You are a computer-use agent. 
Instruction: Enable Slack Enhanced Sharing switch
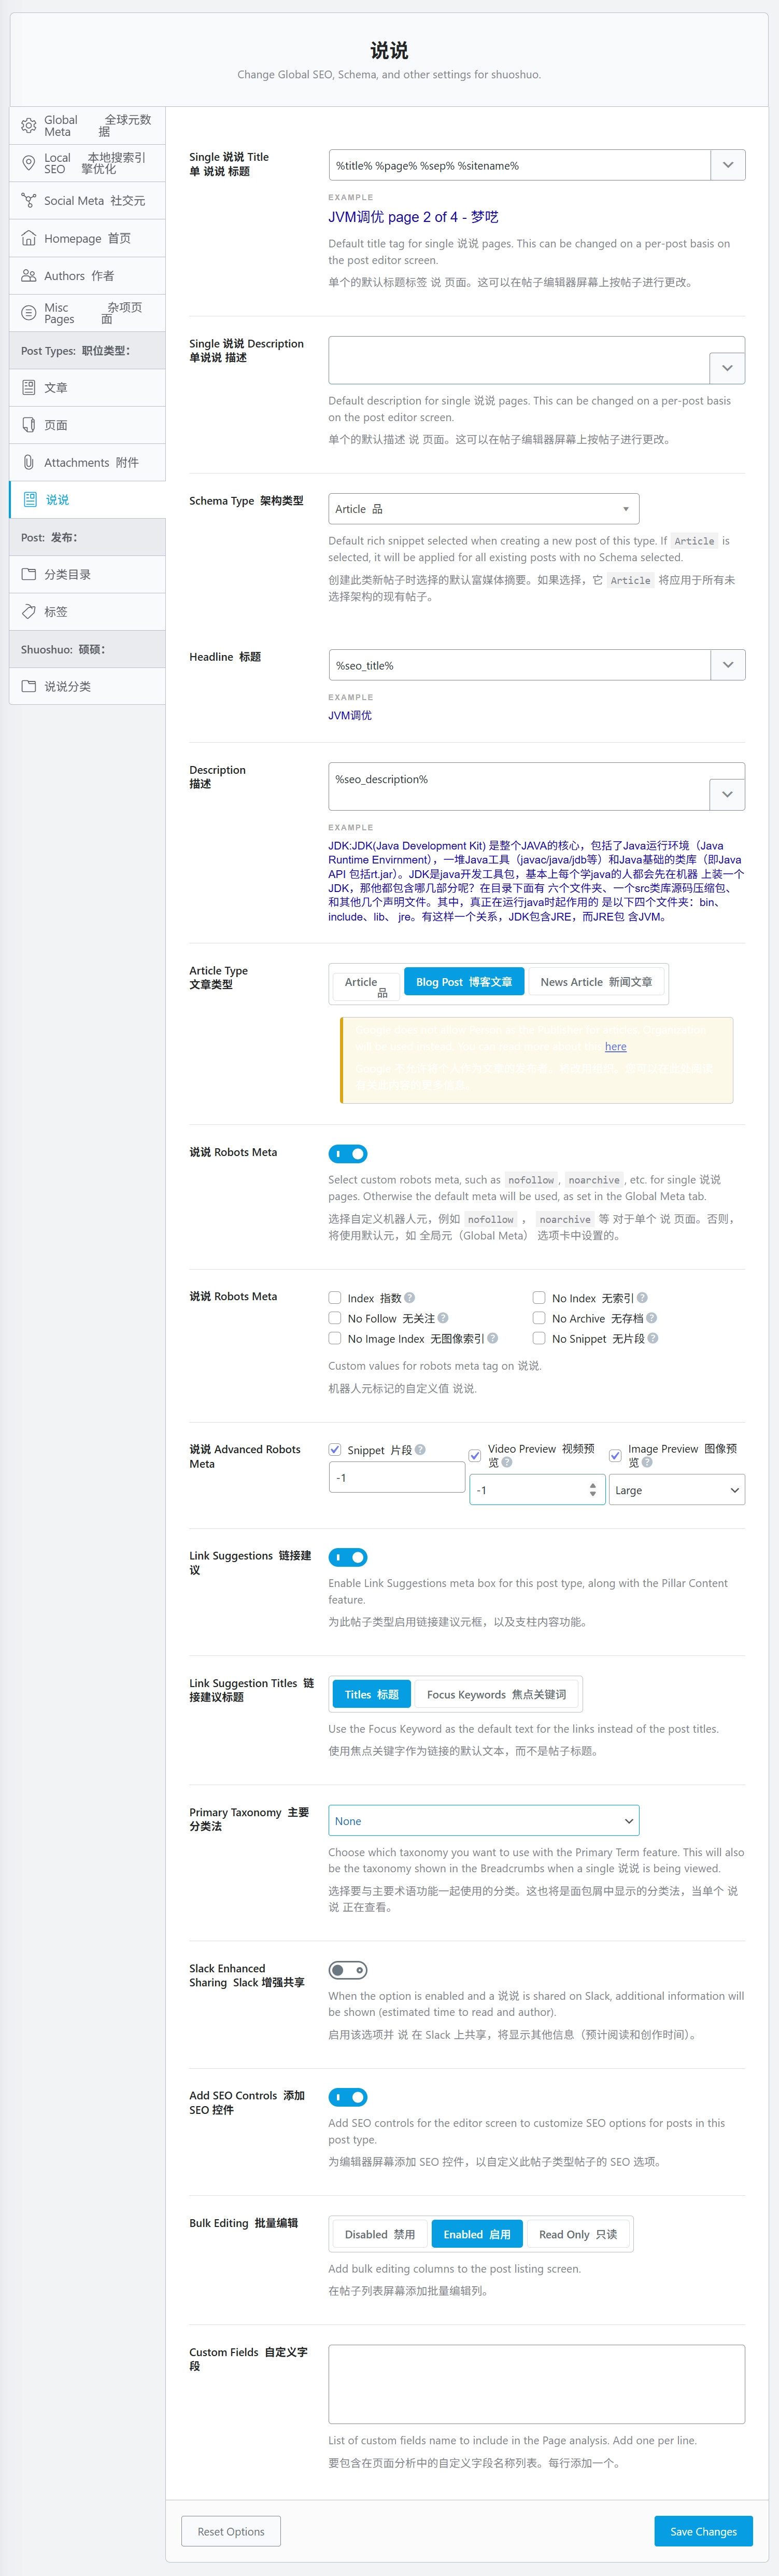[x=348, y=1970]
